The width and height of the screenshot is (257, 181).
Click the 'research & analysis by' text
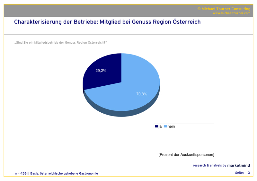click(x=209, y=166)
